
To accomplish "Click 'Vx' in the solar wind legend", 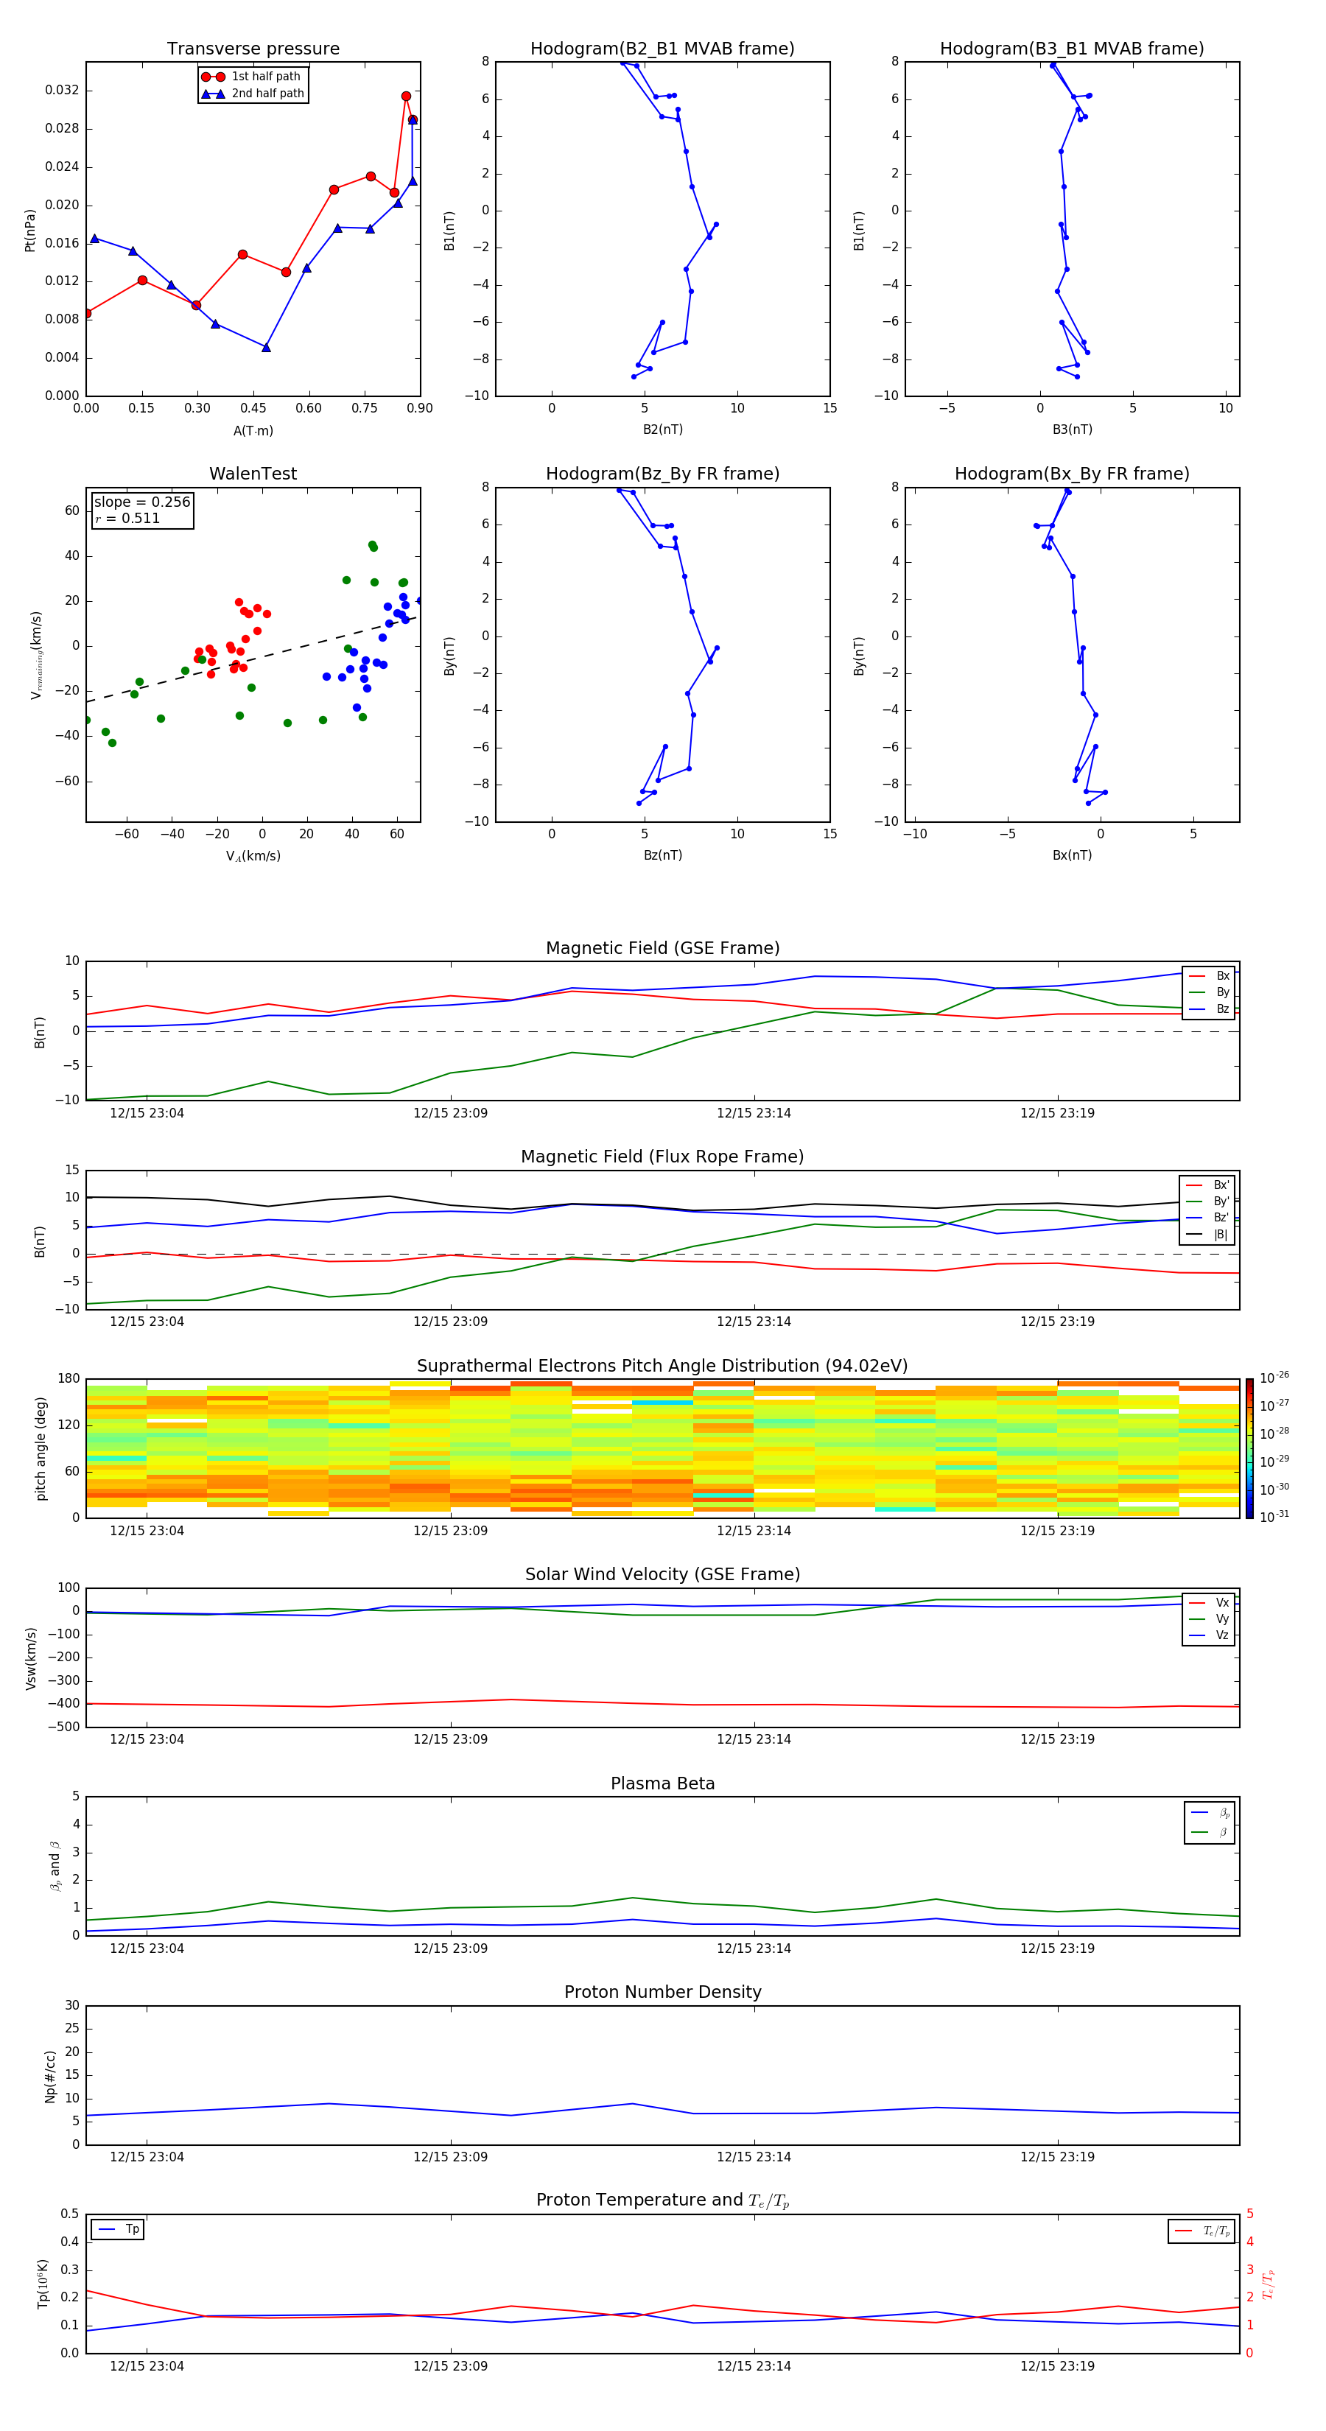I will click(1222, 1602).
